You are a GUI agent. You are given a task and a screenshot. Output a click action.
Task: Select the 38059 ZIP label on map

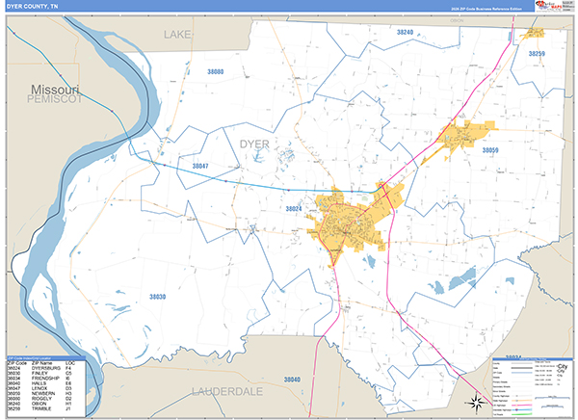coord(490,150)
